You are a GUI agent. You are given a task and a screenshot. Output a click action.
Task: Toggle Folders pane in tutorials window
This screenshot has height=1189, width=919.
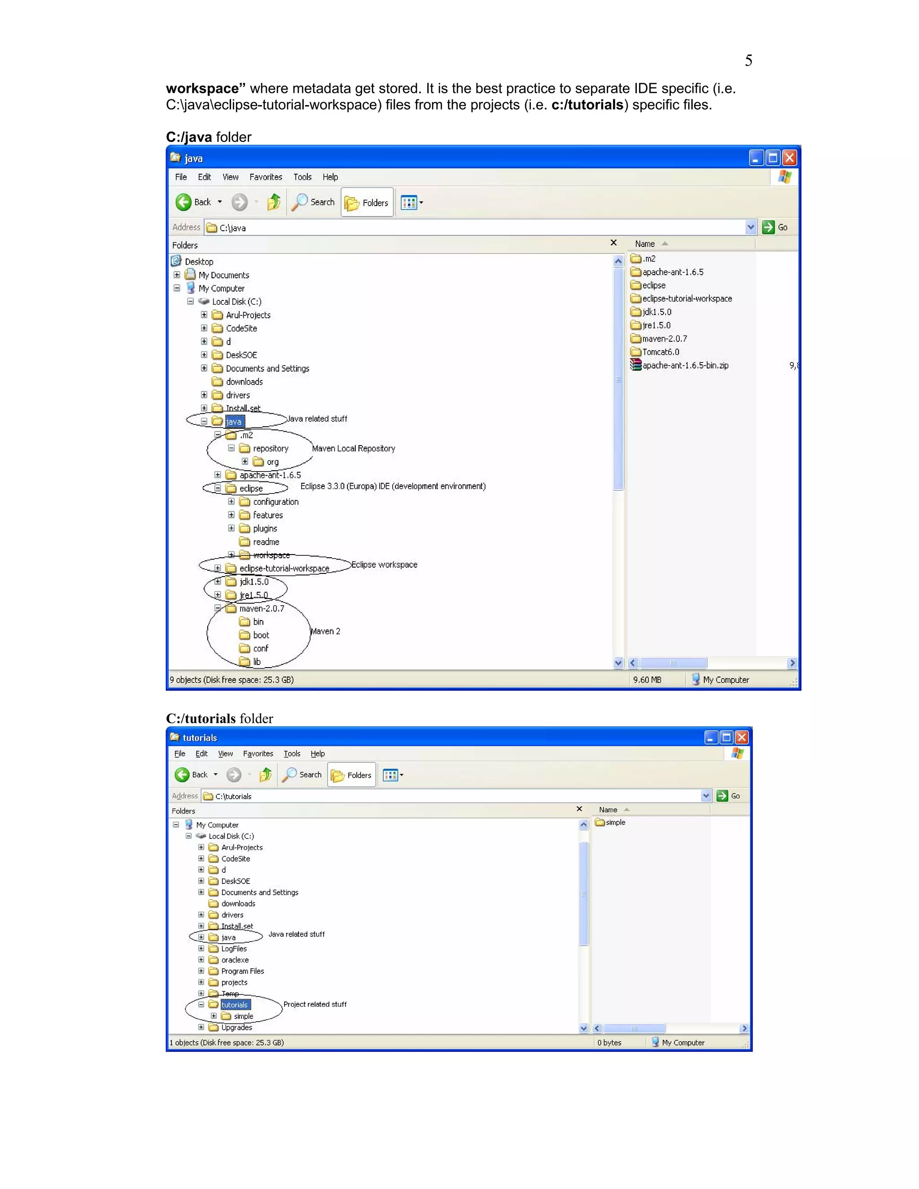click(352, 775)
